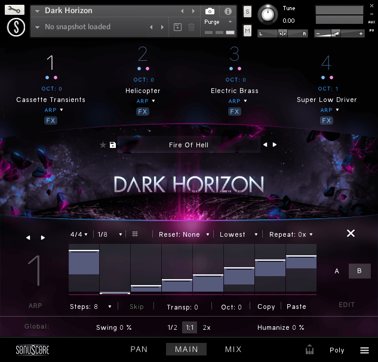The width and height of the screenshot is (378, 362).
Task: Open the step grid pattern icon
Action: [x=135, y=234]
